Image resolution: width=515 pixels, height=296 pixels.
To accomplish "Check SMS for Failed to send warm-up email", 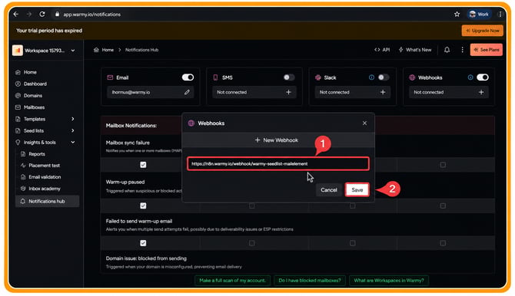I will (x=251, y=243).
